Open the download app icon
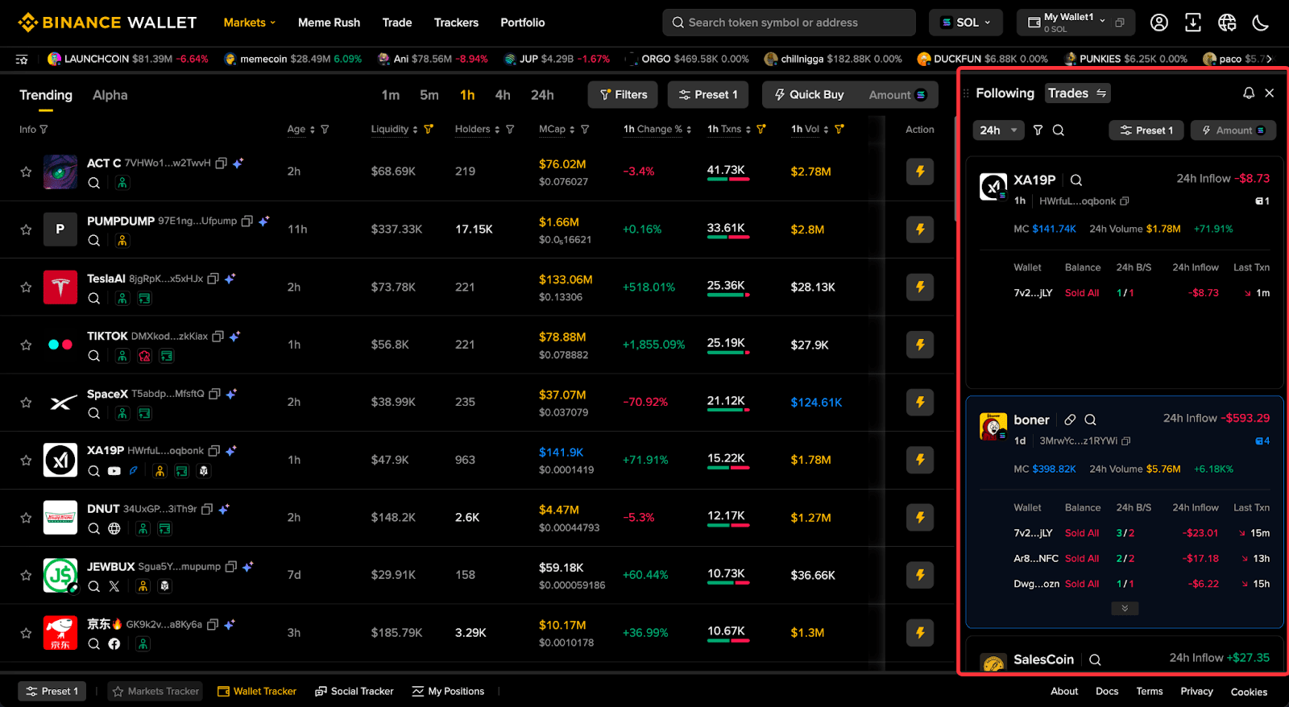 [x=1193, y=23]
